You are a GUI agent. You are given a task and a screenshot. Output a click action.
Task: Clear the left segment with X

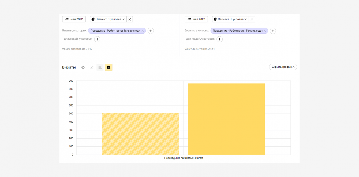click(x=130, y=19)
